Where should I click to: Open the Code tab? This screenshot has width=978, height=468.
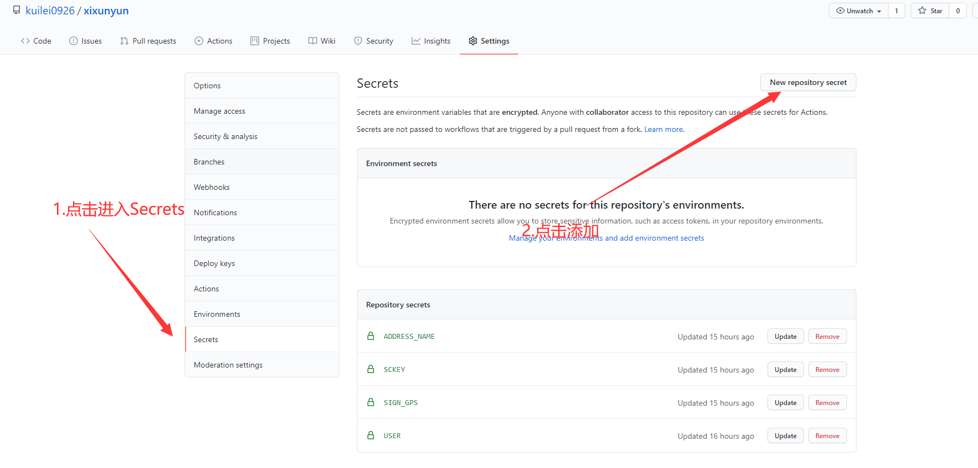[36, 41]
